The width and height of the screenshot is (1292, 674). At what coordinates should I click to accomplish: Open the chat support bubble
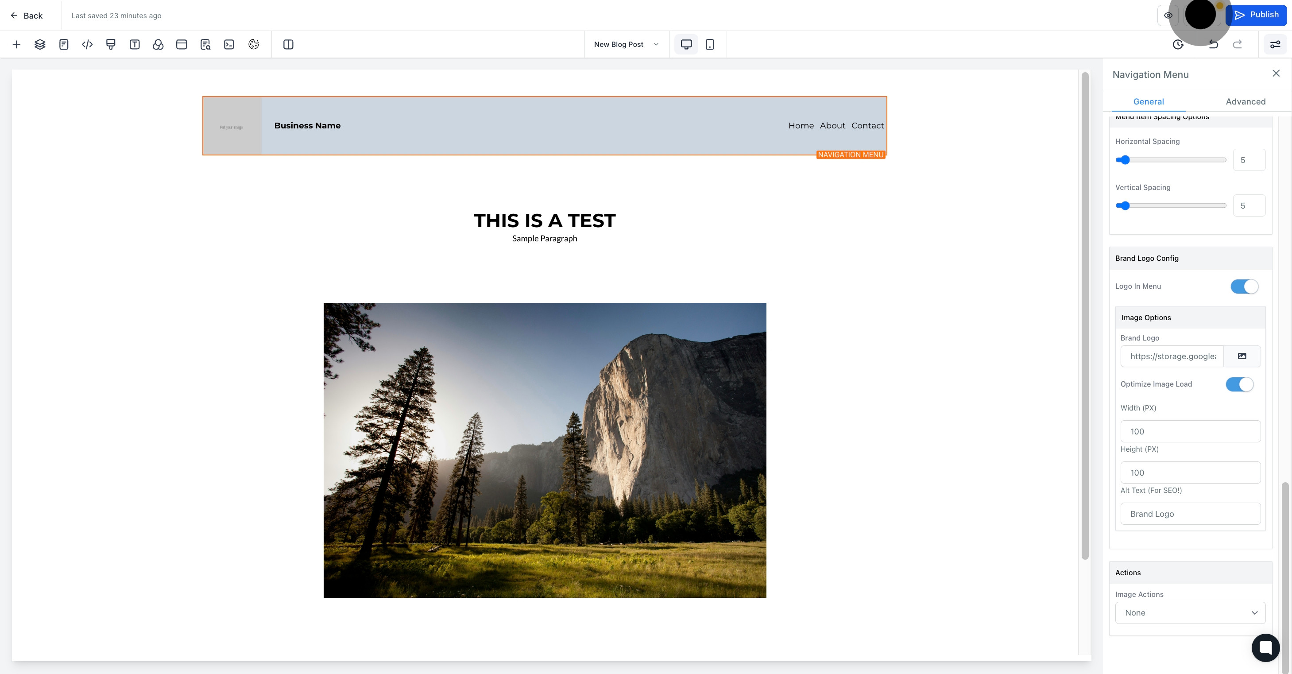(1265, 647)
